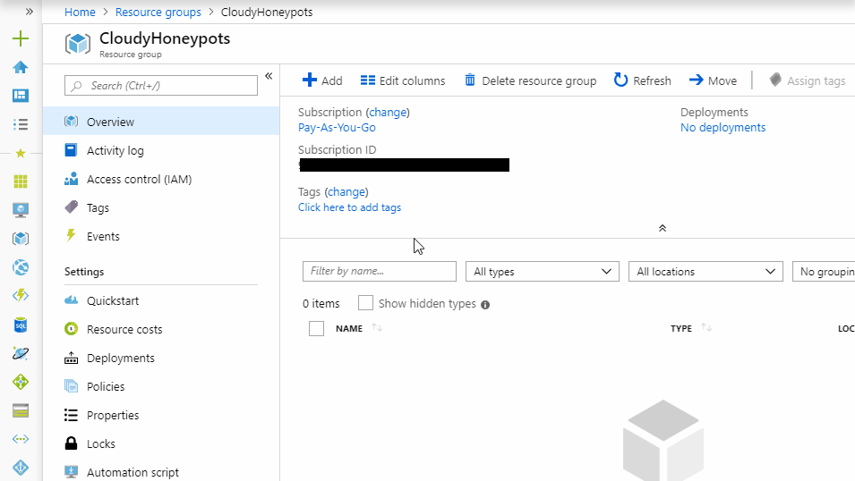Click the Move command
The image size is (855, 481).
coord(713,80)
